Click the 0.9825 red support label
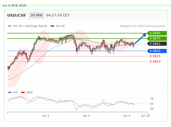The height and width of the screenshot is (127, 171). (x=155, y=56)
